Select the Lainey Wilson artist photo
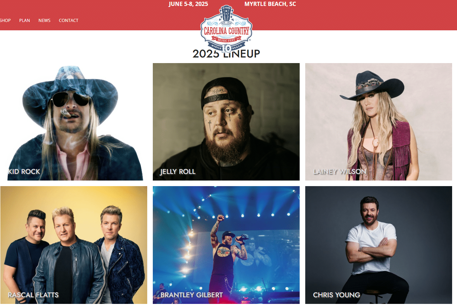 tap(379, 122)
